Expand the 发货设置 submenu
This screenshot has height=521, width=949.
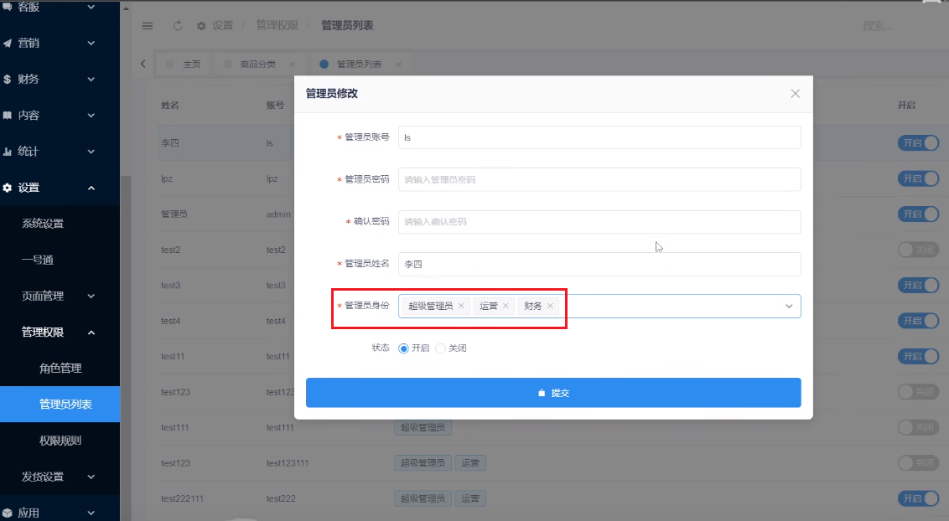coord(91,477)
